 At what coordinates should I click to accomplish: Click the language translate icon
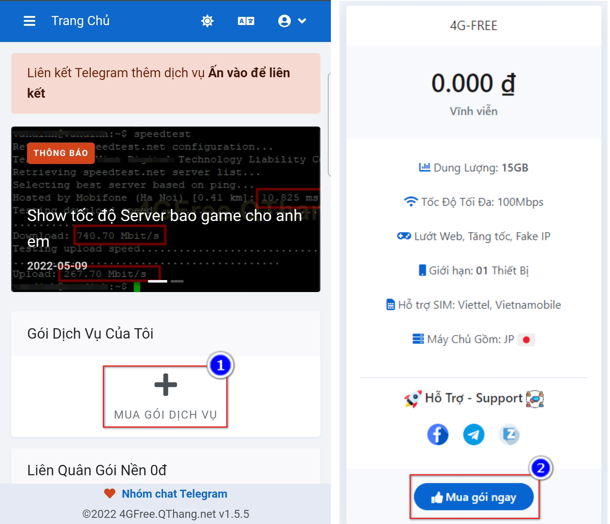pos(246,21)
